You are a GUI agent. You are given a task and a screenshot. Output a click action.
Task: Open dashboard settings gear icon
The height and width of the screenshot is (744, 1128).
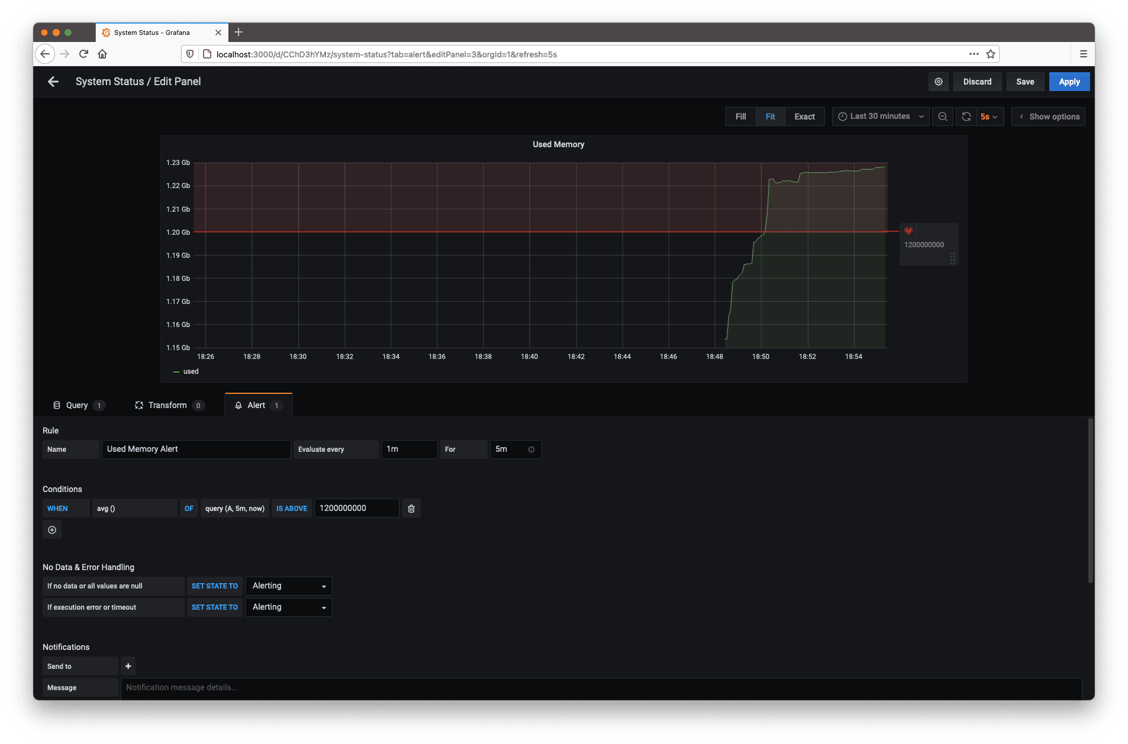tap(938, 82)
